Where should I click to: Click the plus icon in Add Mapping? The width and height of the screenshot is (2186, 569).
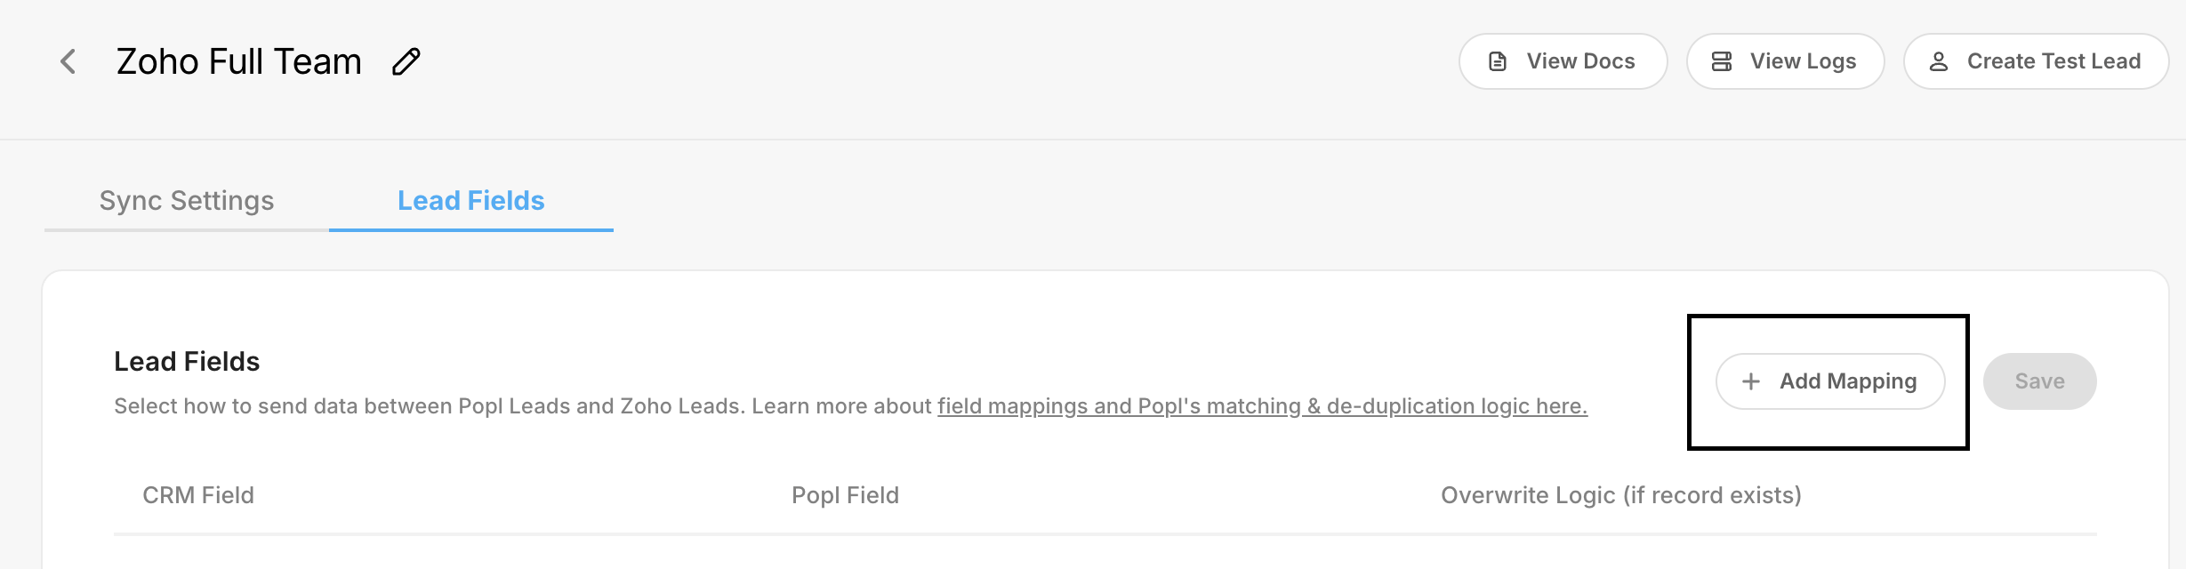point(1750,381)
